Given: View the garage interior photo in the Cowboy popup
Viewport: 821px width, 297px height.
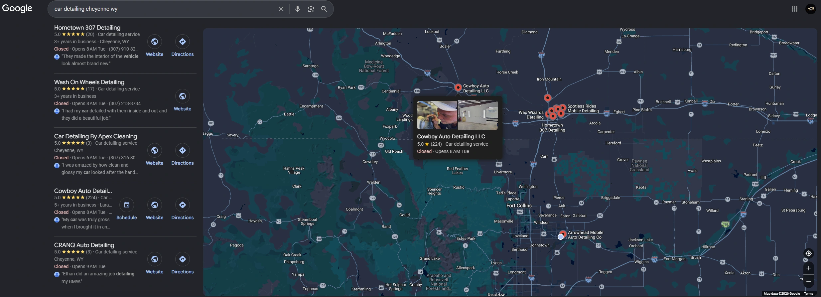Looking at the screenshot, I should 478,115.
